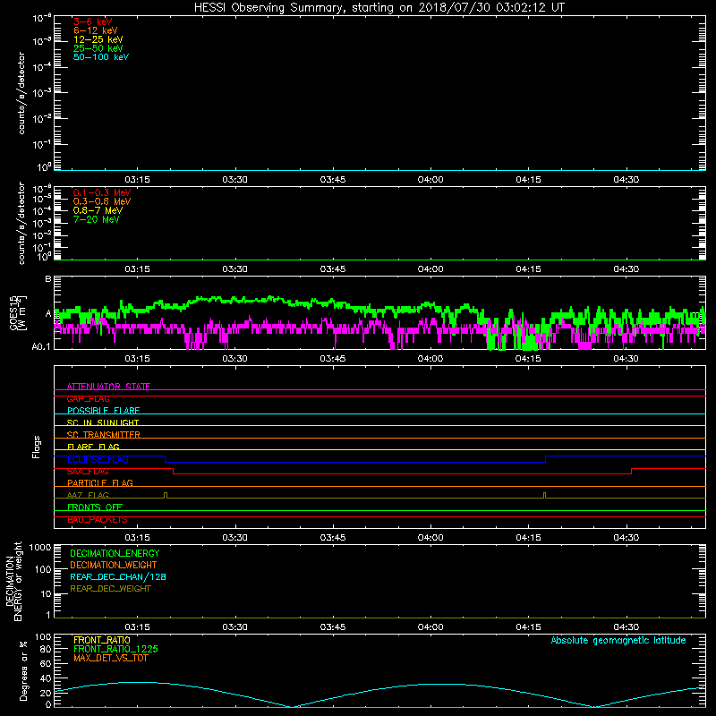Screen dimensions: 716x716
Task: Select the ECLIPSE_FLAG label
Action: 98,459
